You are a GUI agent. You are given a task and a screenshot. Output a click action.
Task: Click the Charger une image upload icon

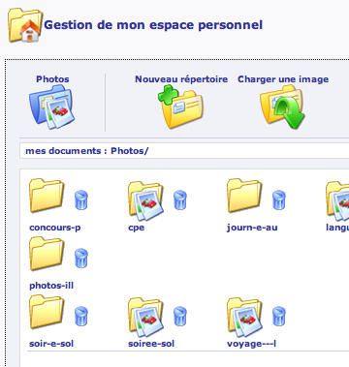[282, 107]
